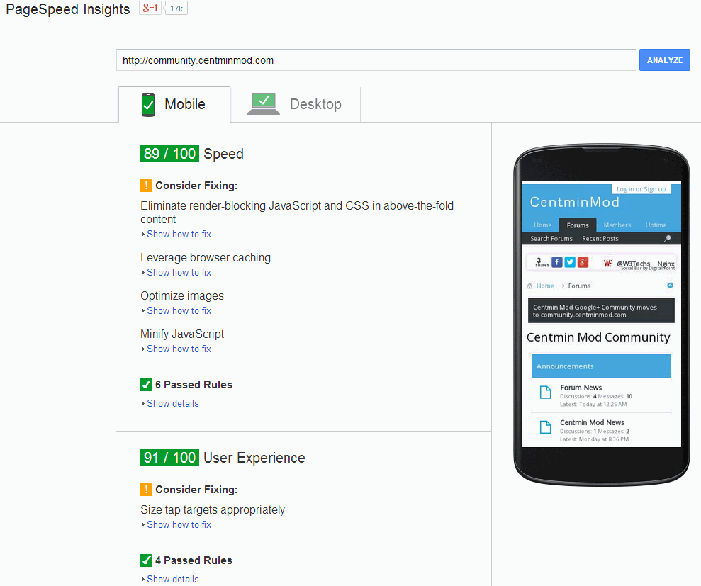This screenshot has width=701, height=586.
Task: Click Recent Posts in phone preview
Action: point(600,239)
